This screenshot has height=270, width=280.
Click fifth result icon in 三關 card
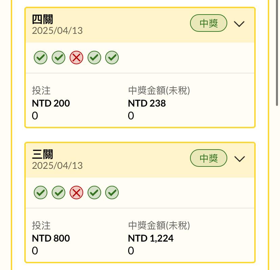[112, 193]
